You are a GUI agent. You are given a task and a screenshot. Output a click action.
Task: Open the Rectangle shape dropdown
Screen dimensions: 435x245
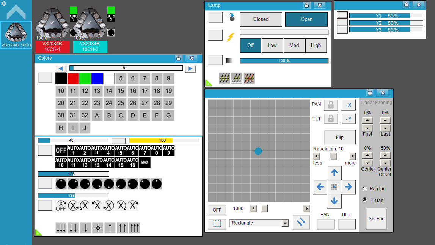point(285,223)
